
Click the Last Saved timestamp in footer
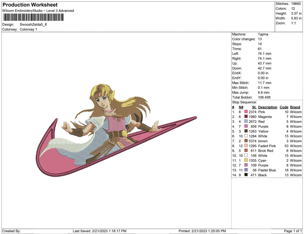pyautogui.click(x=99, y=231)
